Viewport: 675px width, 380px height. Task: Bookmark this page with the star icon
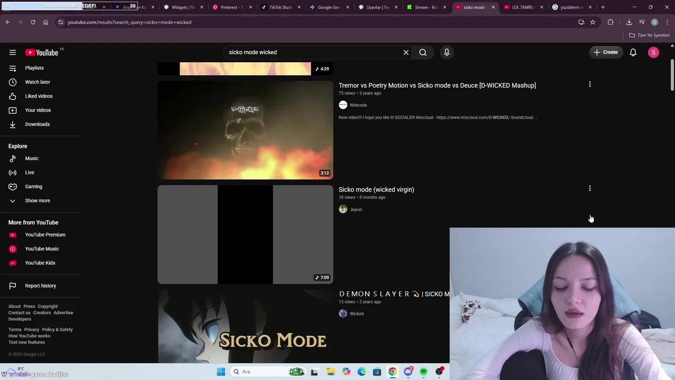pos(593,22)
